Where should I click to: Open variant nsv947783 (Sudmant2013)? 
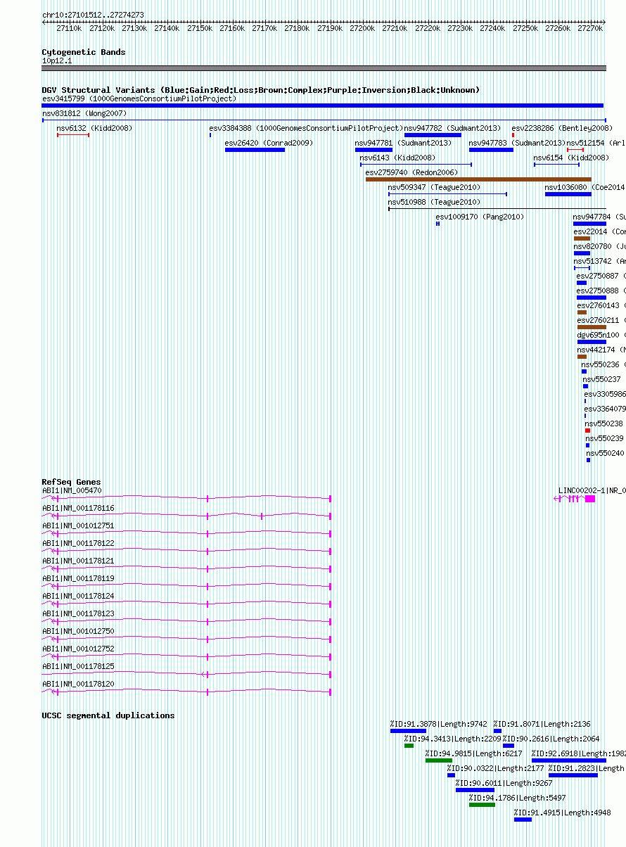517,143
